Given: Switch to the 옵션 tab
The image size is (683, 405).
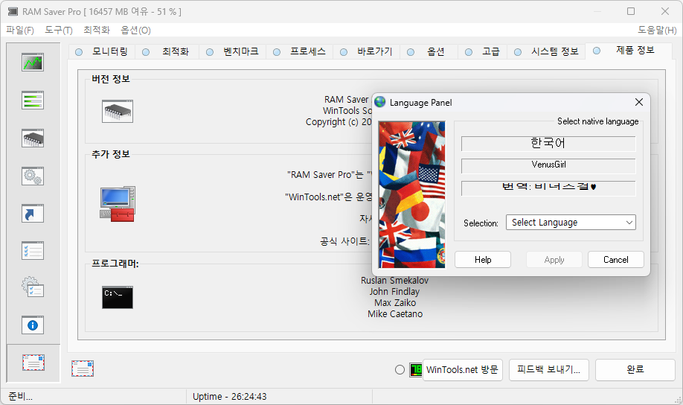Looking at the screenshot, I should pyautogui.click(x=429, y=51).
